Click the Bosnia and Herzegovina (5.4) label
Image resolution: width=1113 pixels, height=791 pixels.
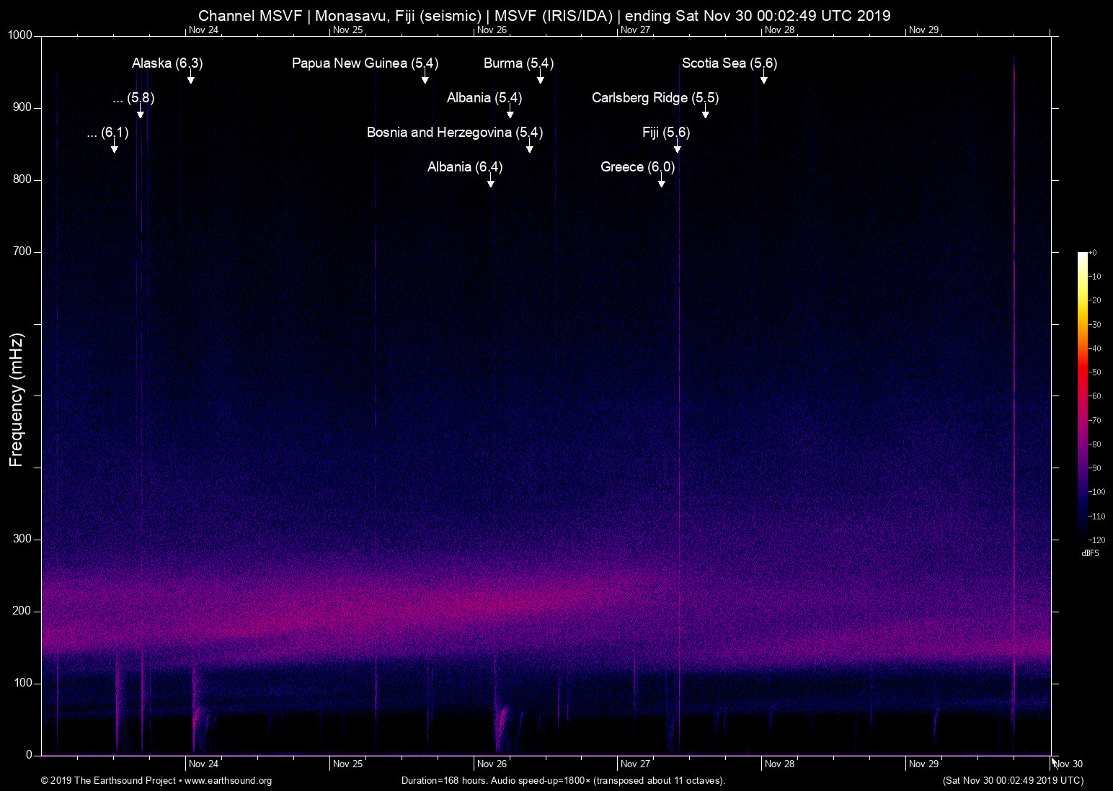454,133
